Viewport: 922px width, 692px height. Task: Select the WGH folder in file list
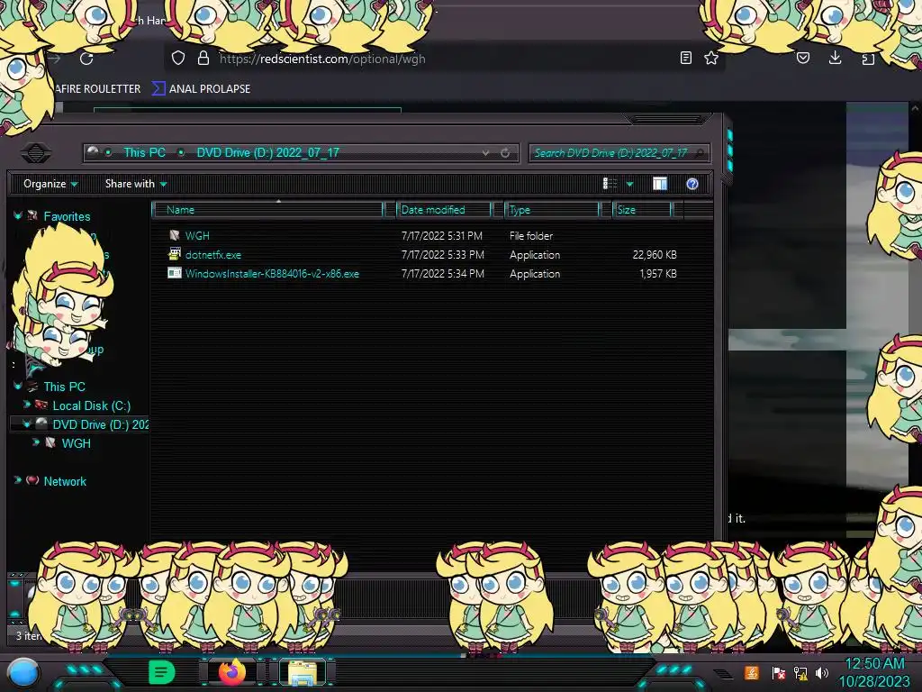click(x=197, y=236)
